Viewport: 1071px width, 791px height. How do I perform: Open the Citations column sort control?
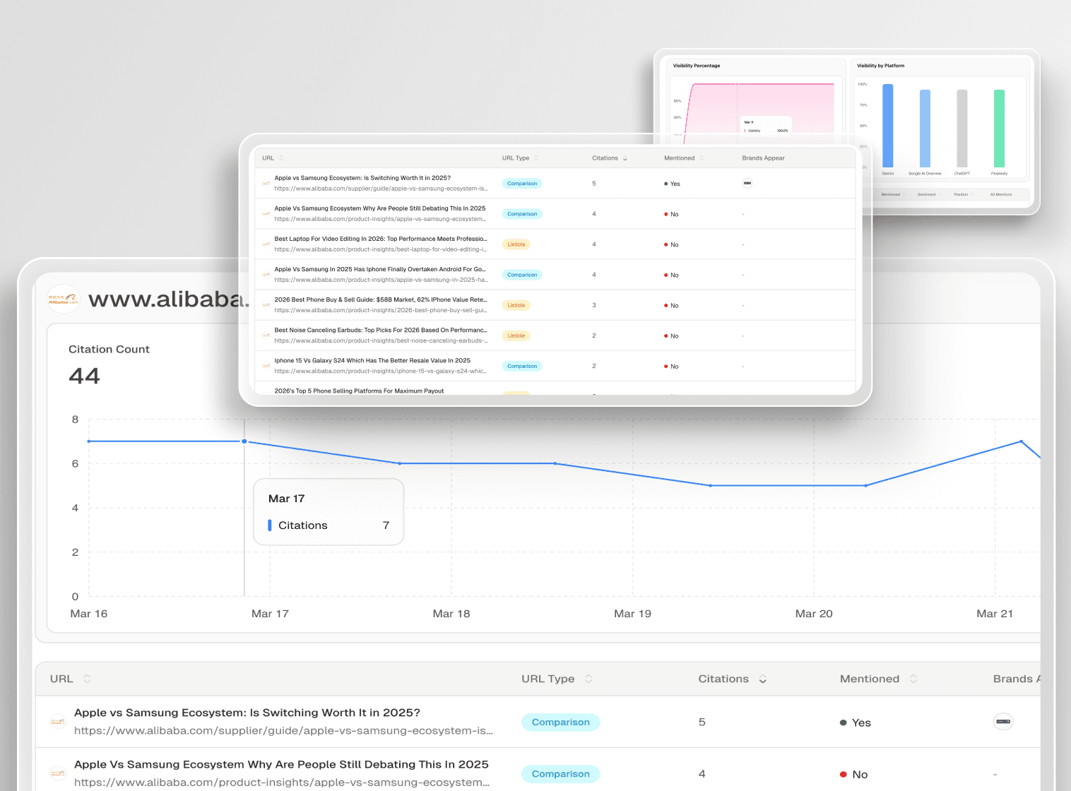click(762, 679)
